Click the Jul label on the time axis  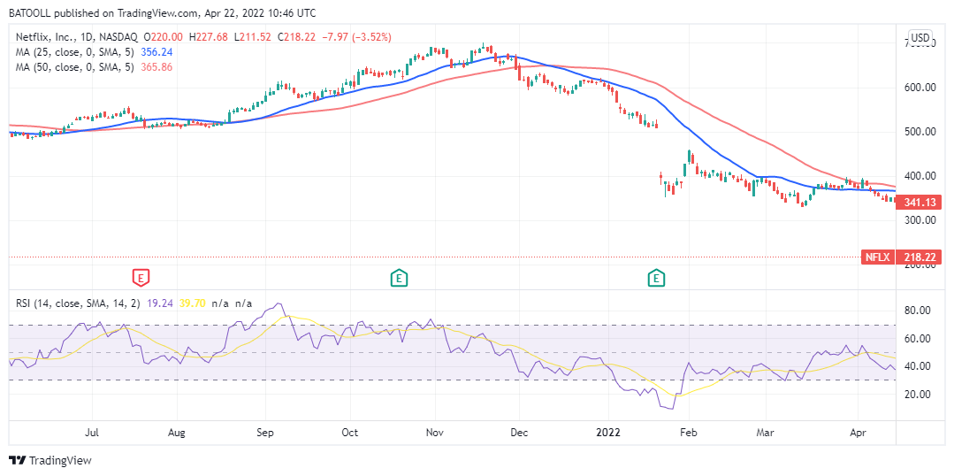pyautogui.click(x=92, y=433)
